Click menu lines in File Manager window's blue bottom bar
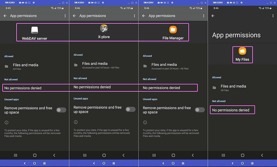Screen dimensions: 277x167 [x=183, y=163]
